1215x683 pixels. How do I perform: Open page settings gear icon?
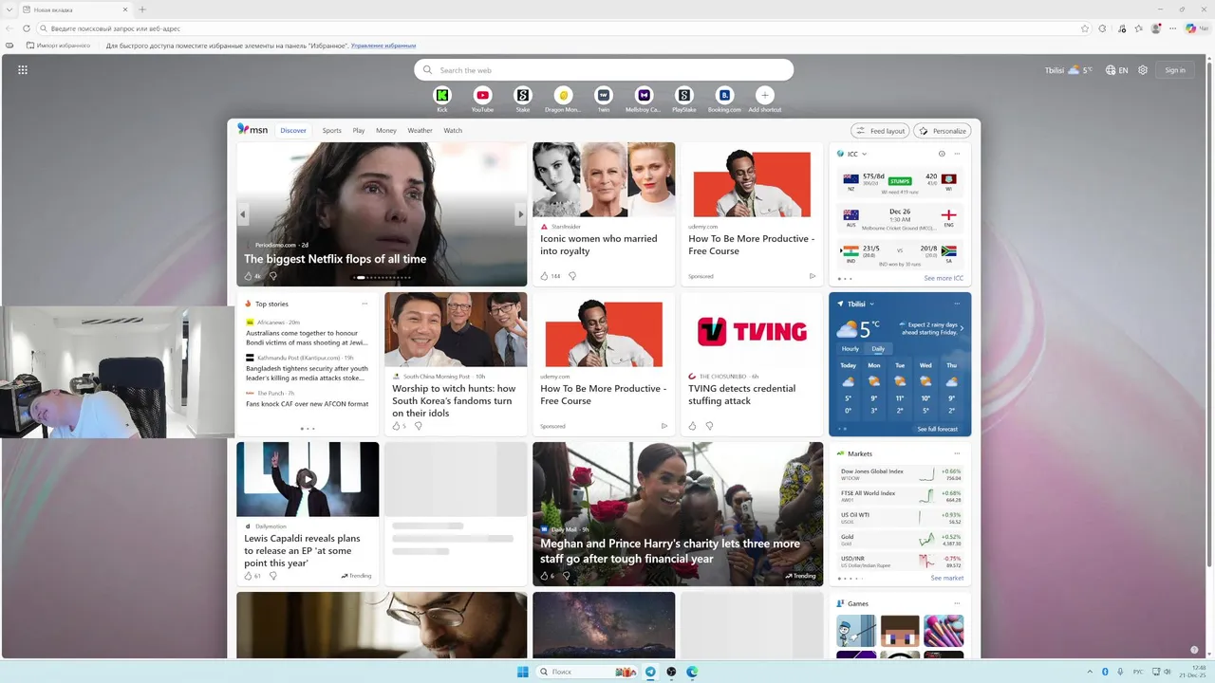point(1143,69)
